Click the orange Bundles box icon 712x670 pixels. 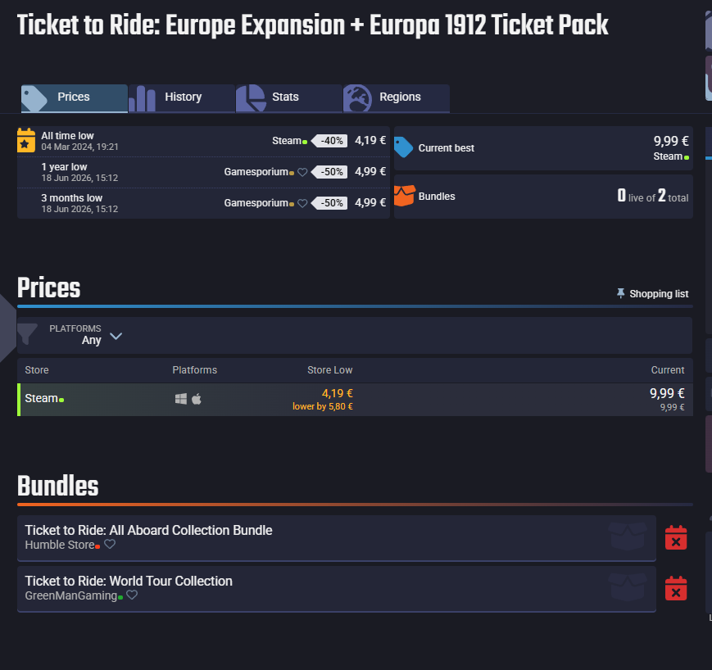coord(404,196)
